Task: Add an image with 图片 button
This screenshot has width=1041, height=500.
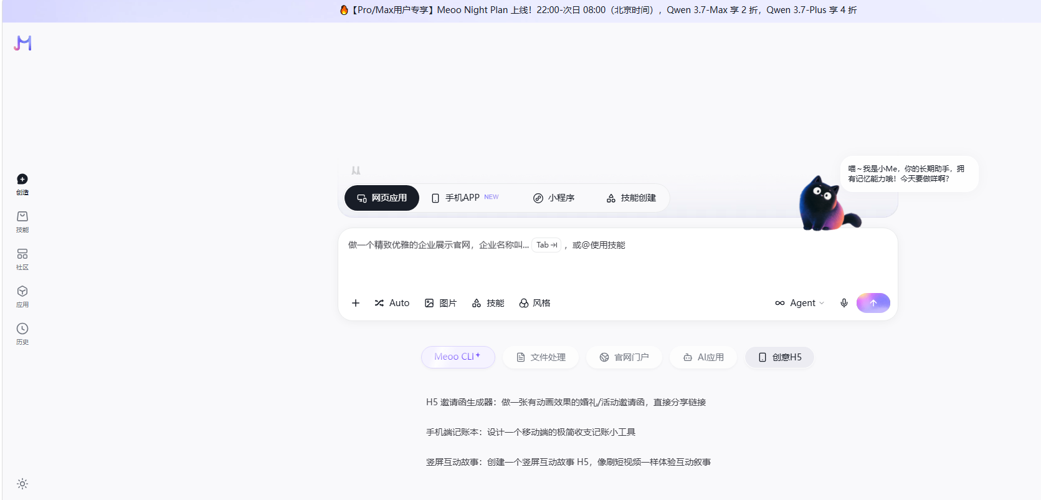Action: coord(440,303)
